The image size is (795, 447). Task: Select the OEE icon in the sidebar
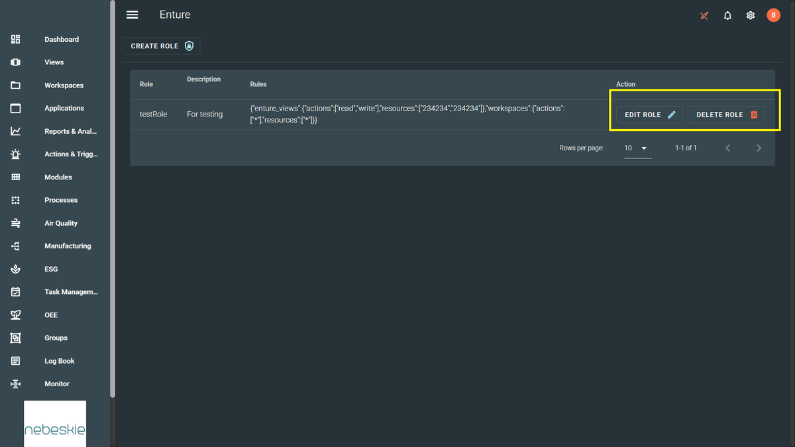(x=15, y=315)
